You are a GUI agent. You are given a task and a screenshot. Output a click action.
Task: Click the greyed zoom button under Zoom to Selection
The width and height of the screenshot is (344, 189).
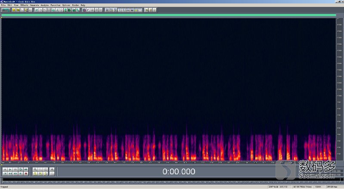(52, 174)
